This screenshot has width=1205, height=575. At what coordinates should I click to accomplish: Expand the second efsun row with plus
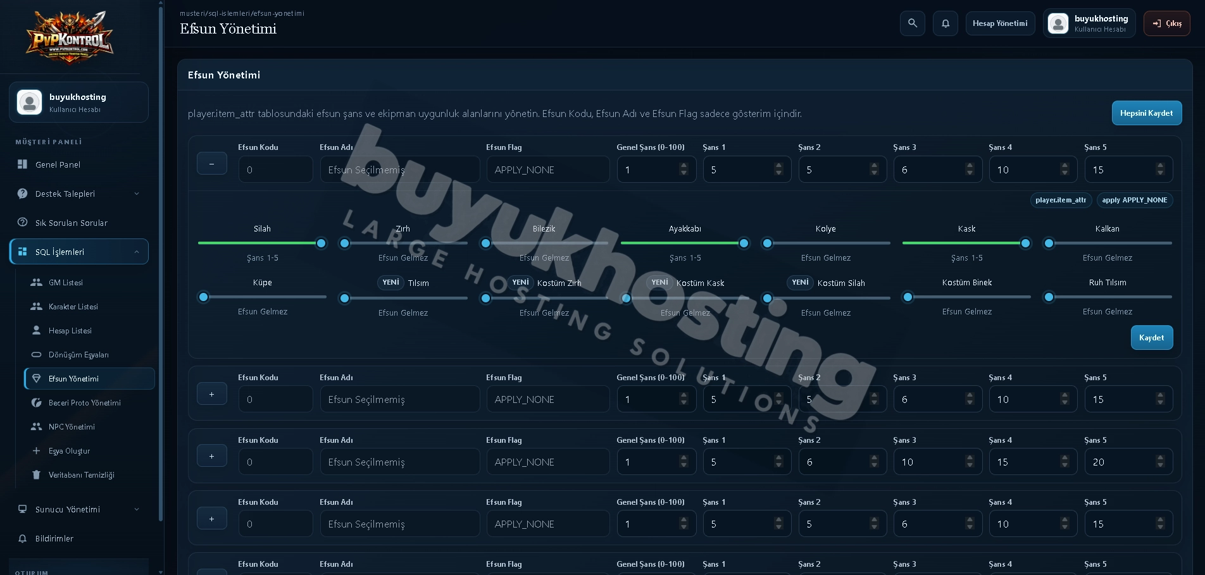tap(211, 393)
